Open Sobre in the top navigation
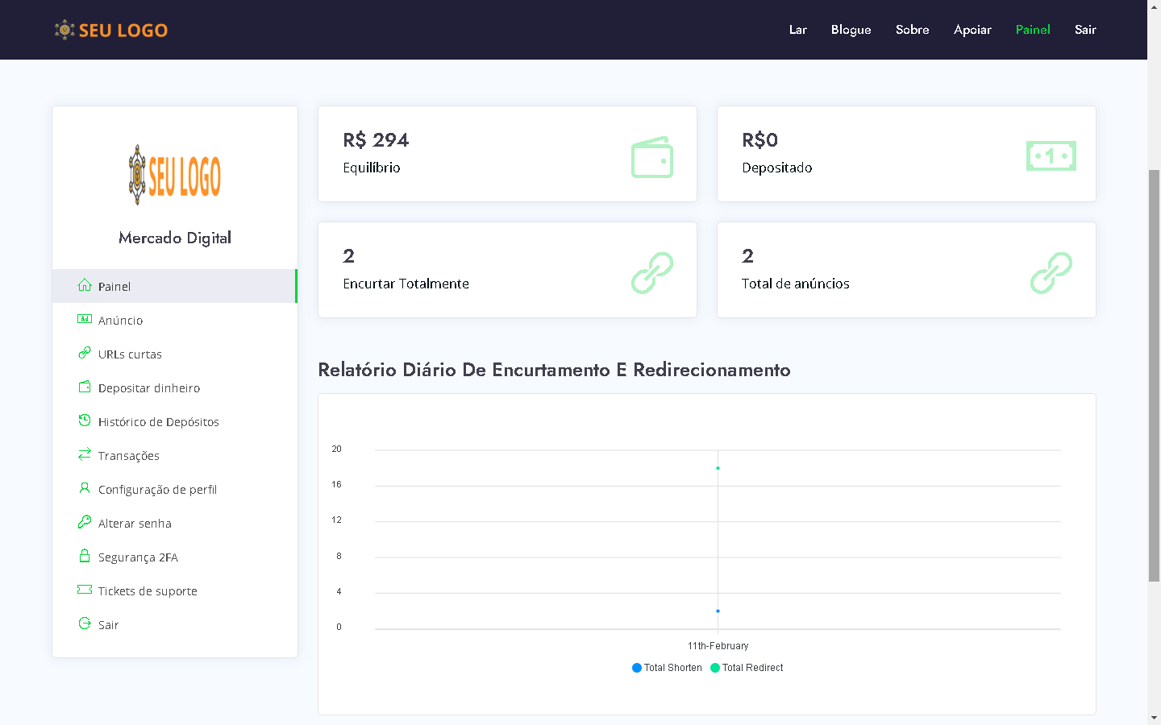 pos(912,30)
